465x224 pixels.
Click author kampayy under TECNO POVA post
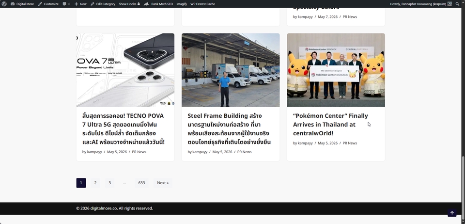pyautogui.click(x=94, y=152)
